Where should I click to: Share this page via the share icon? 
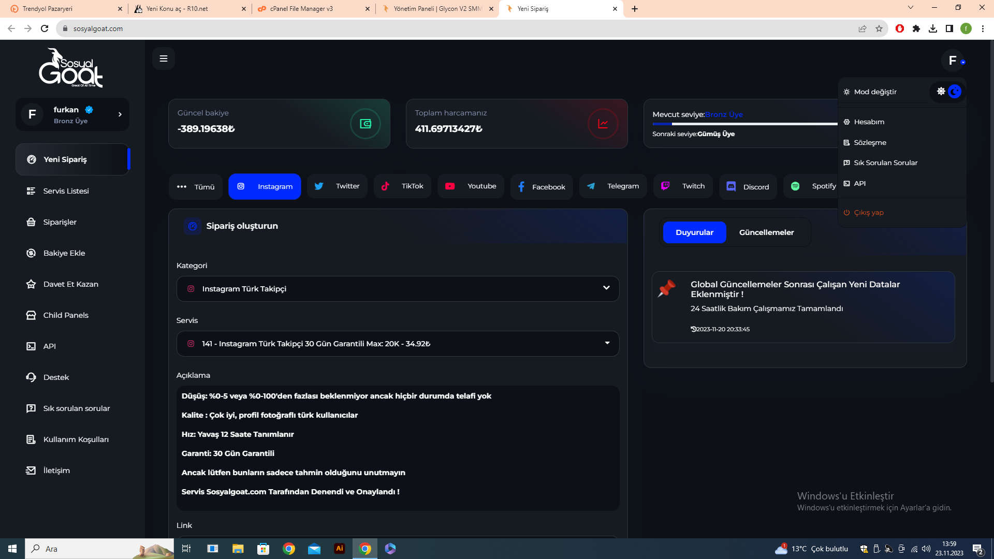tap(863, 28)
